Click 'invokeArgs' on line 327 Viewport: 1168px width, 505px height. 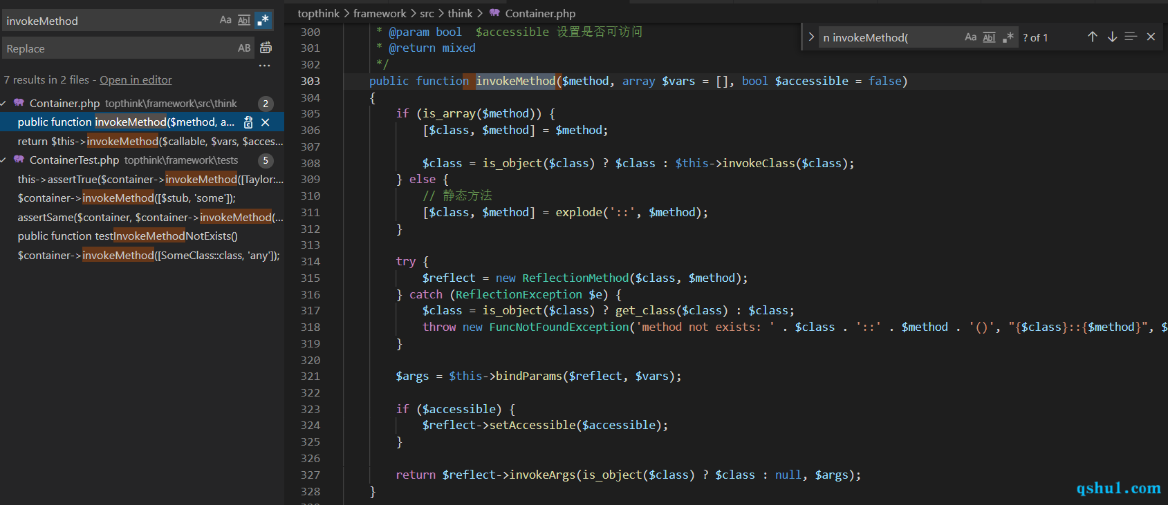pos(542,475)
